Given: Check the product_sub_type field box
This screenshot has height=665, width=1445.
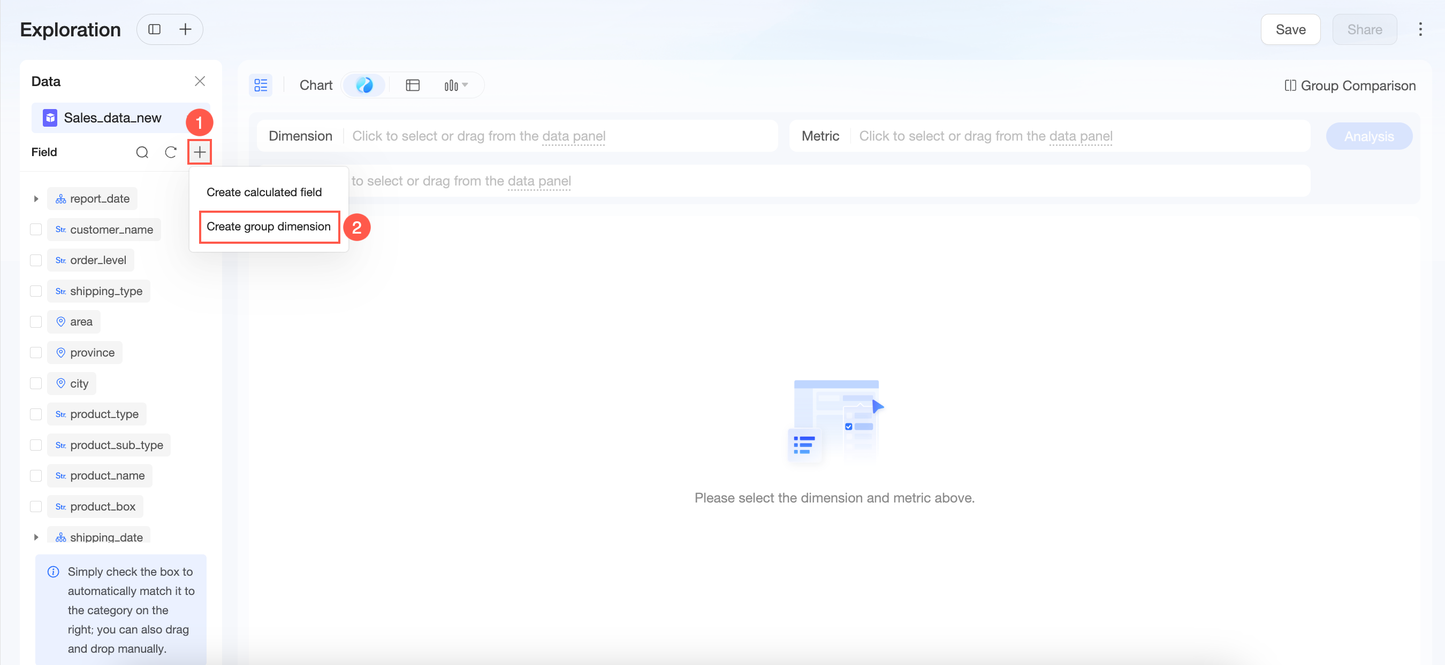Looking at the screenshot, I should [36, 445].
